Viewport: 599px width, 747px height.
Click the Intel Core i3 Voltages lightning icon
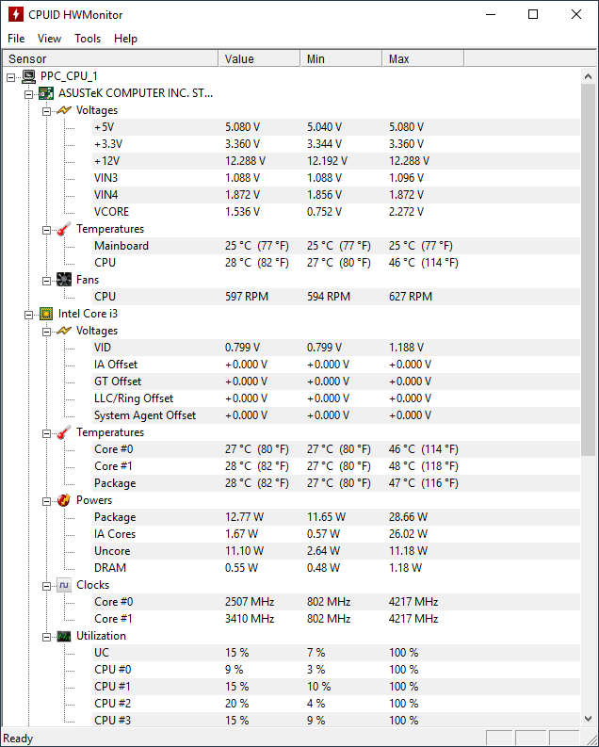pyautogui.click(x=64, y=331)
